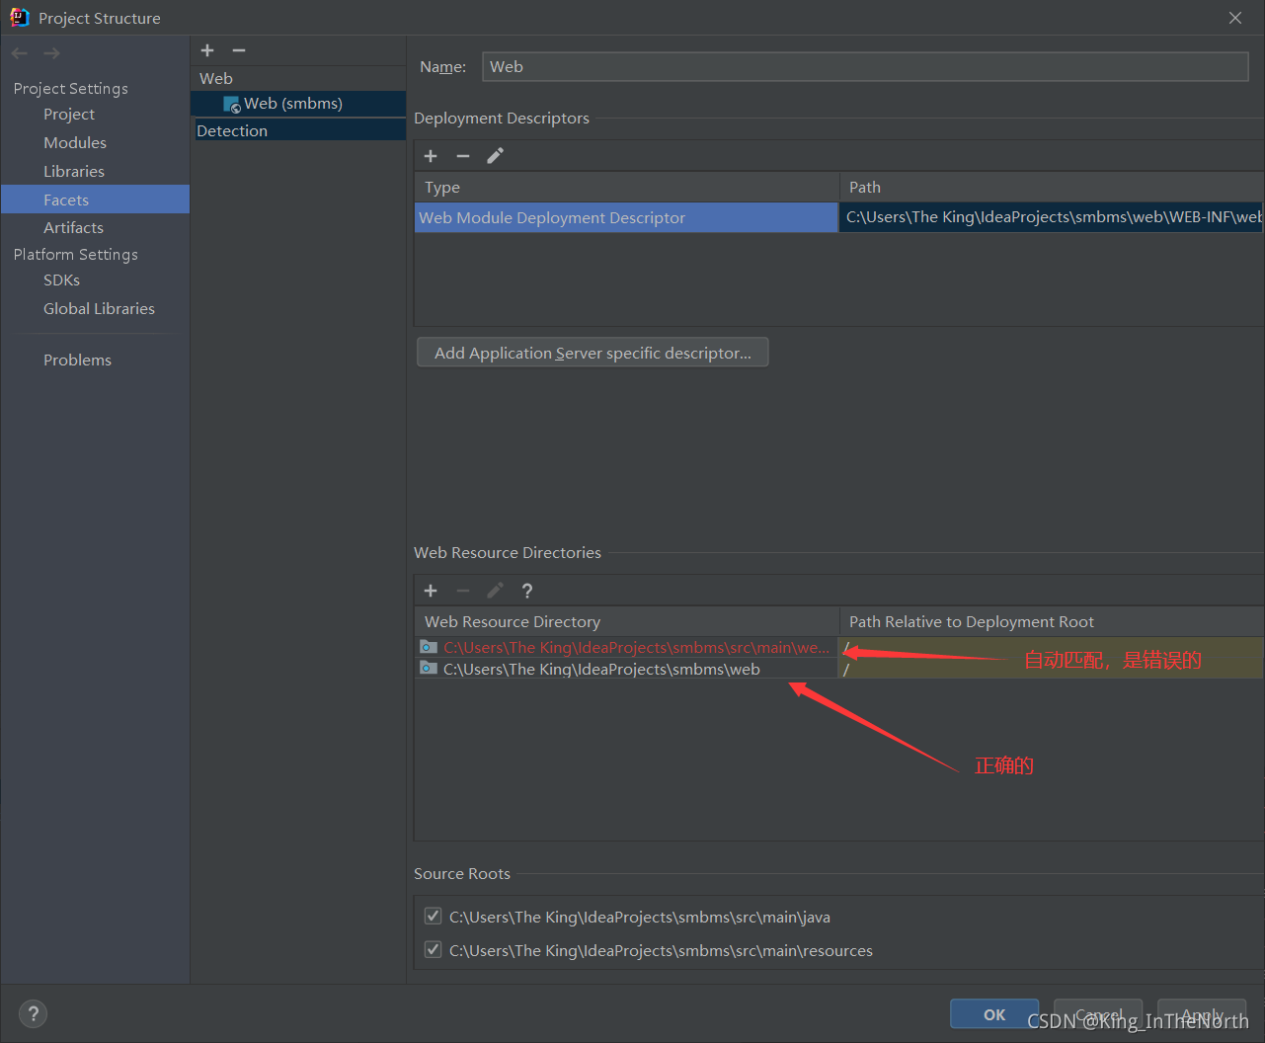Open web resource directories help question mark

[527, 591]
